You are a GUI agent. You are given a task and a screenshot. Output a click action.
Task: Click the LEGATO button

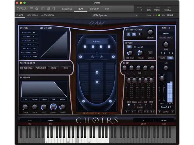click(x=53, y=68)
